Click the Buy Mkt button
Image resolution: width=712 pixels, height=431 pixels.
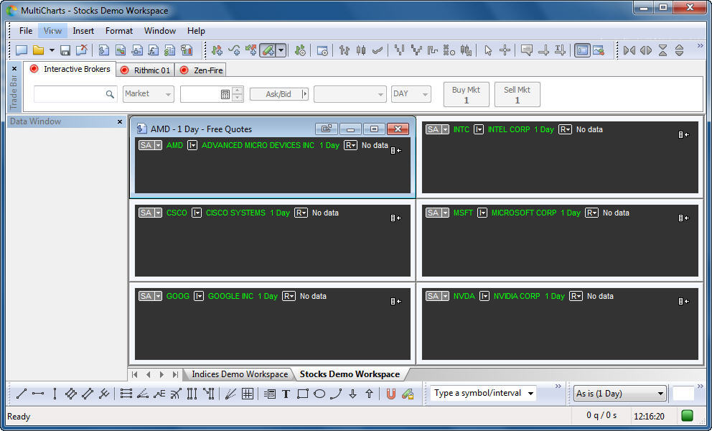466,95
